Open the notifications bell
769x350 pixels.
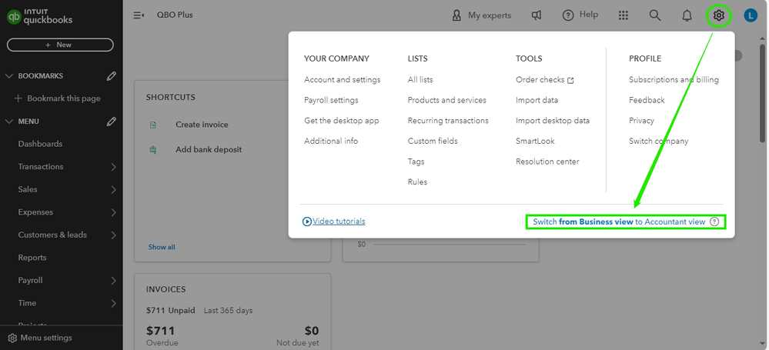pos(687,15)
